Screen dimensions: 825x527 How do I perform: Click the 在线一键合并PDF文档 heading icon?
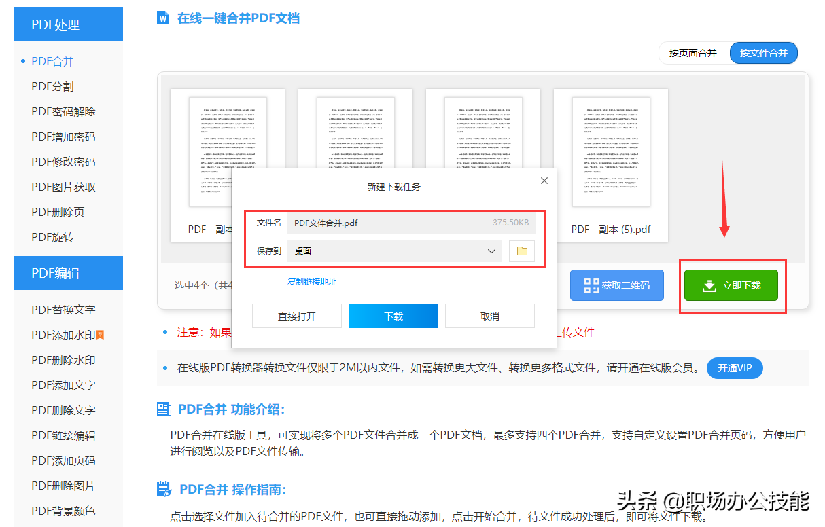(163, 18)
